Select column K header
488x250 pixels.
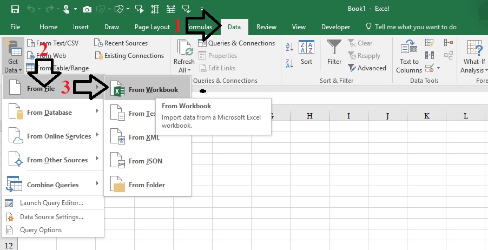(426, 116)
